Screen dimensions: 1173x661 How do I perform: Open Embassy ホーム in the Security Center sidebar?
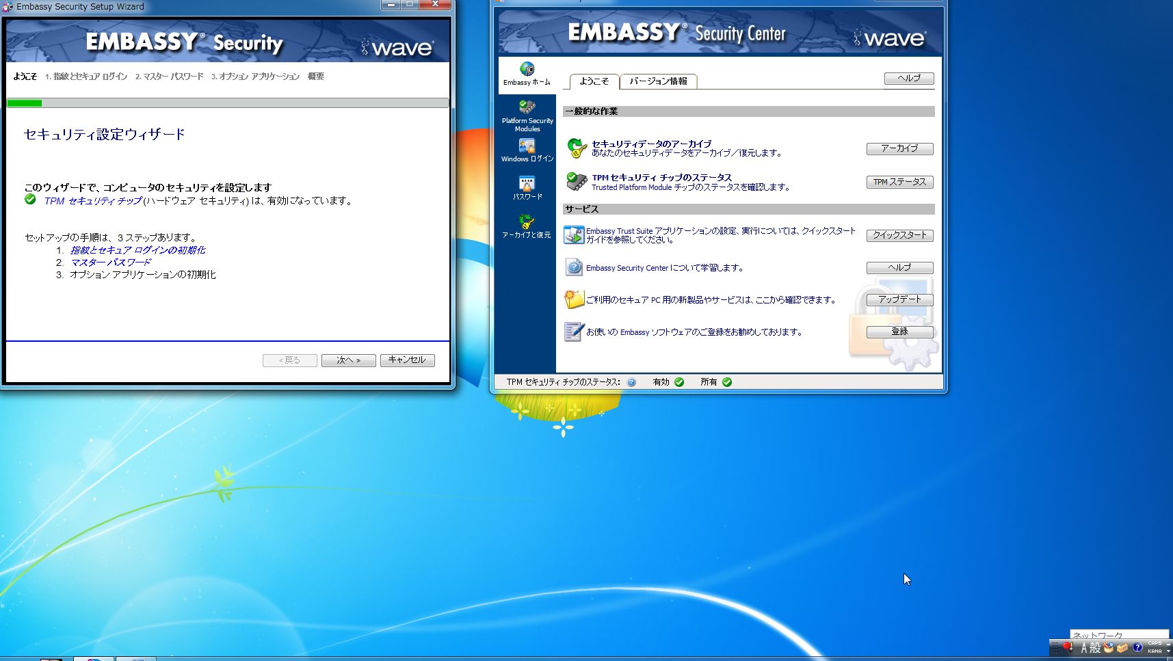click(527, 75)
